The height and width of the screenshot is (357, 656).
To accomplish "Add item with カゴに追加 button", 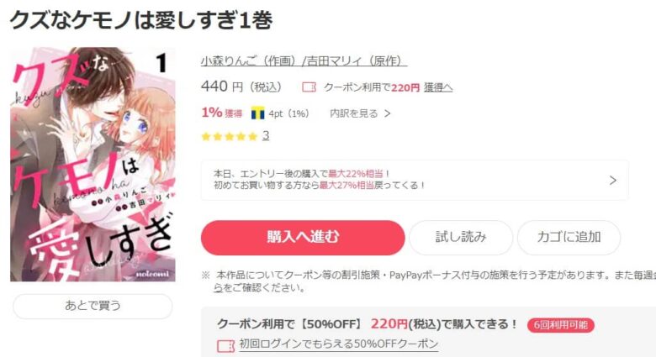I will point(569,238).
